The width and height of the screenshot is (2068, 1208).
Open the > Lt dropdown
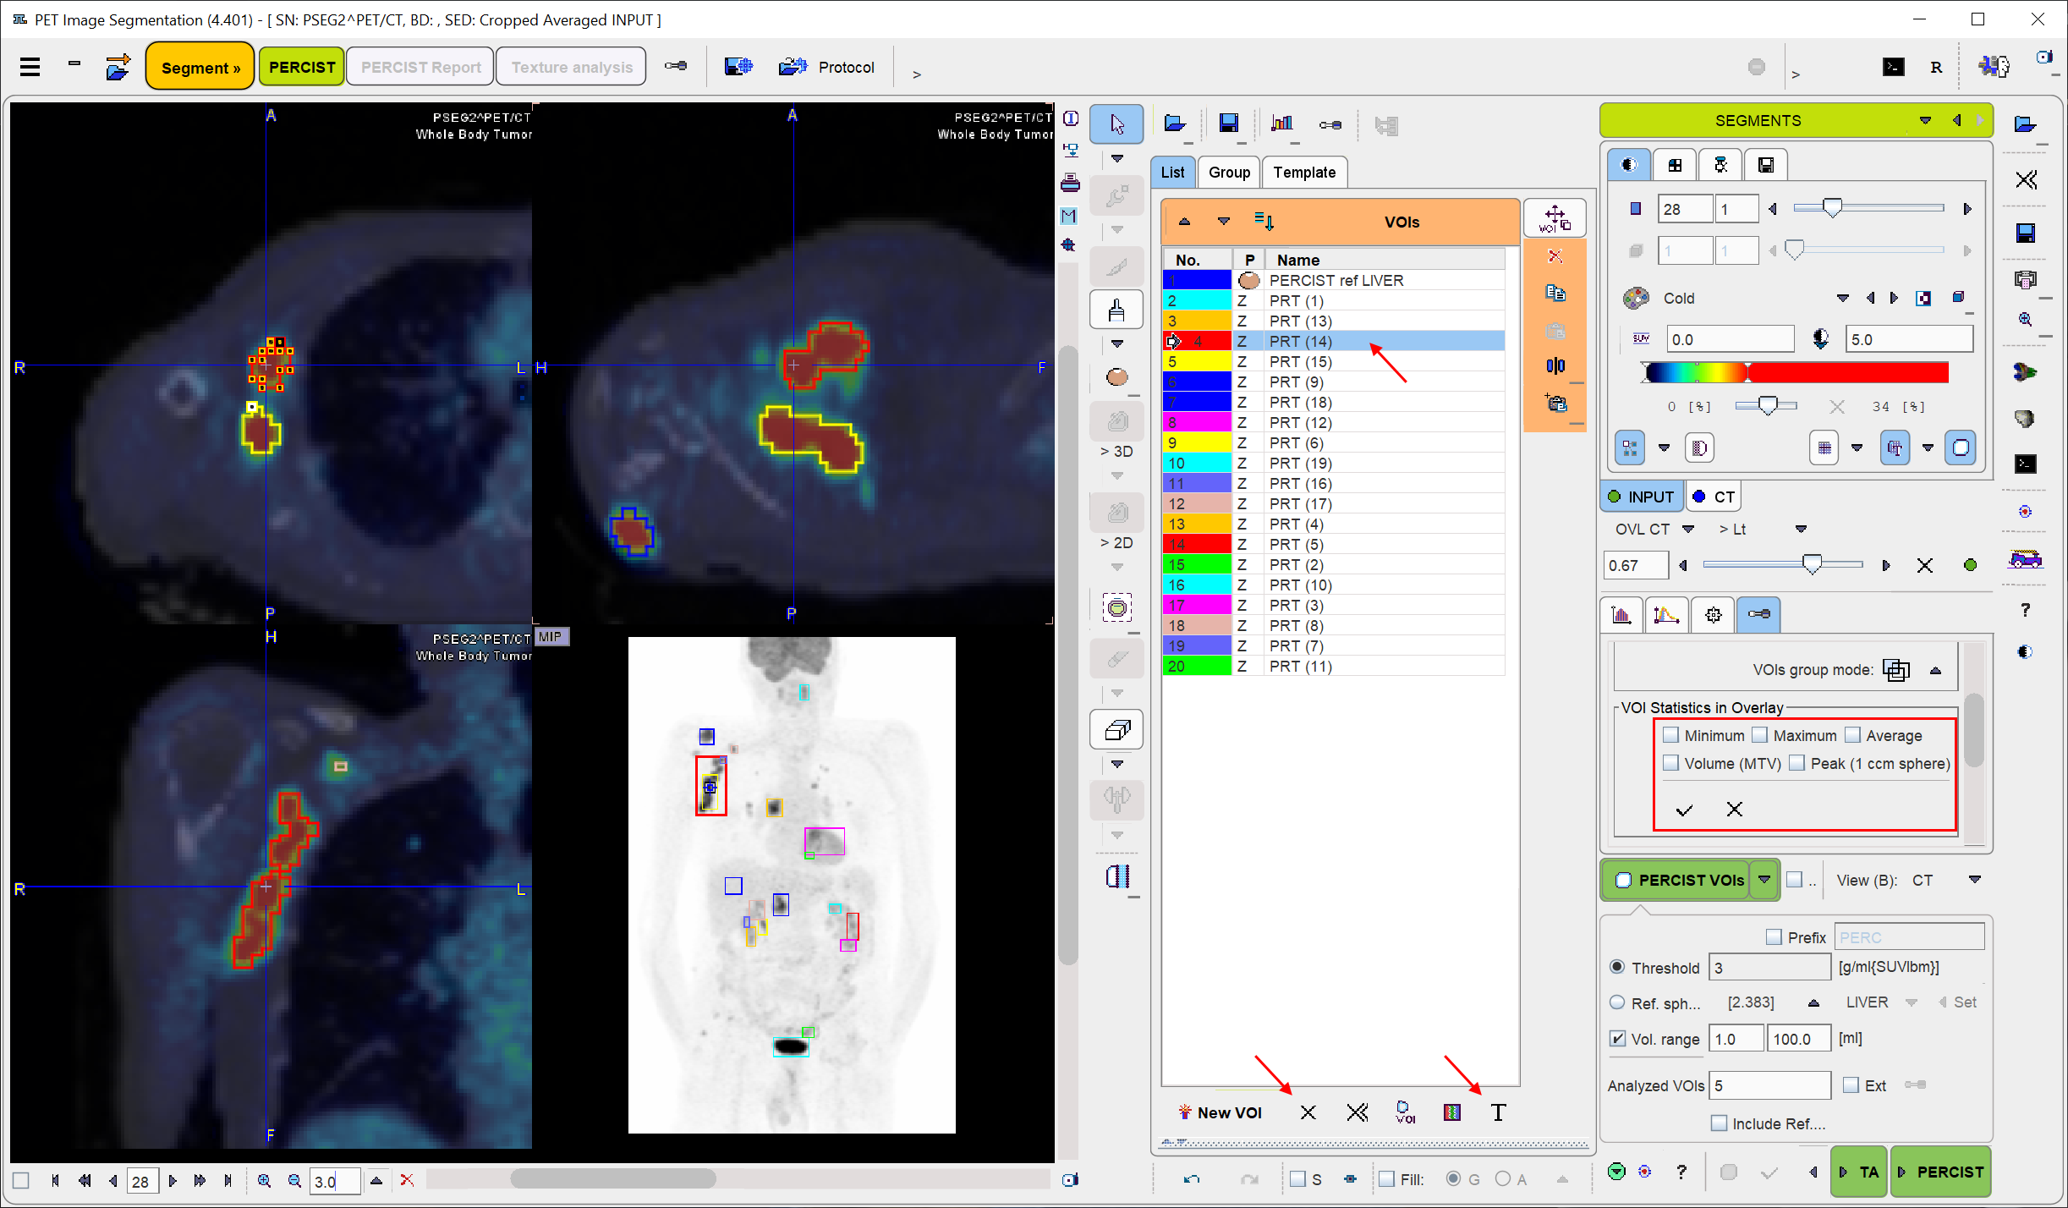1801,529
